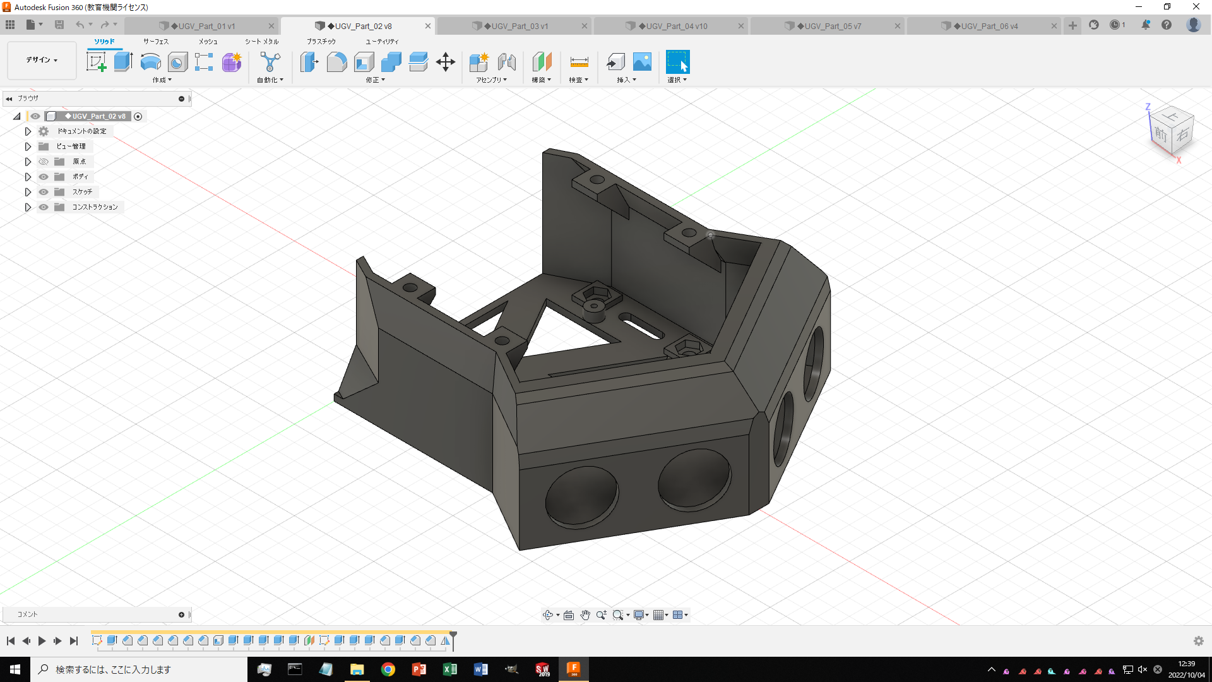Open the Measure tool under 検査
The image size is (1212, 682).
tap(579, 61)
